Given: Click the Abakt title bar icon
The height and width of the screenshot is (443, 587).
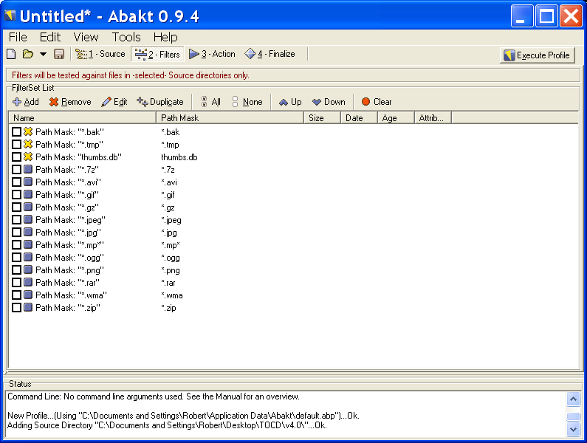Looking at the screenshot, I should point(10,16).
